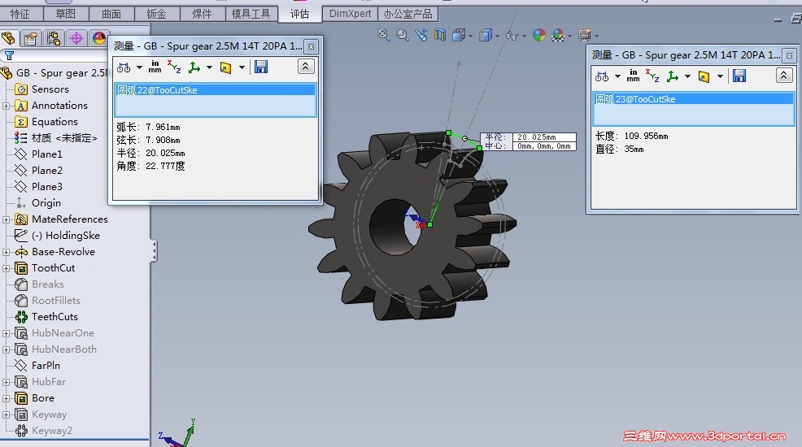Image resolution: width=802 pixels, height=447 pixels.
Task: Open the DisplayManager color ball tab
Action: 98,38
